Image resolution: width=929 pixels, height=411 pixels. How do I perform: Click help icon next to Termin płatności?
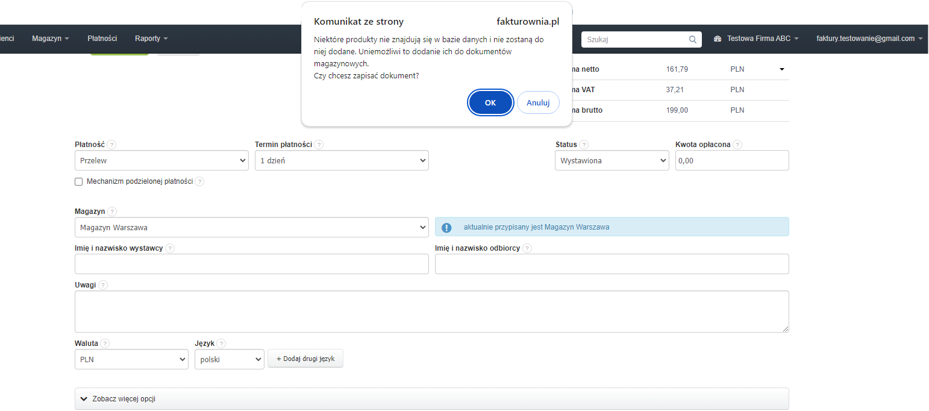pos(319,145)
